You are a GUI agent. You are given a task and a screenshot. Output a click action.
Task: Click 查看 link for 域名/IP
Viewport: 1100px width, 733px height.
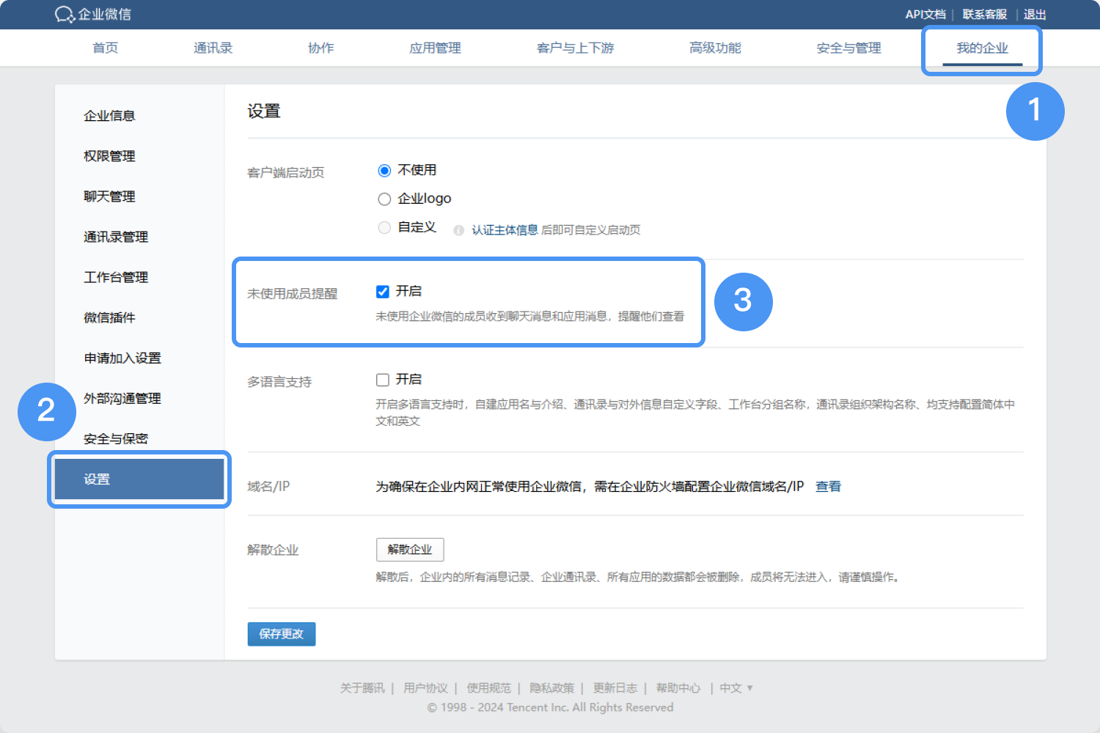[x=828, y=487]
